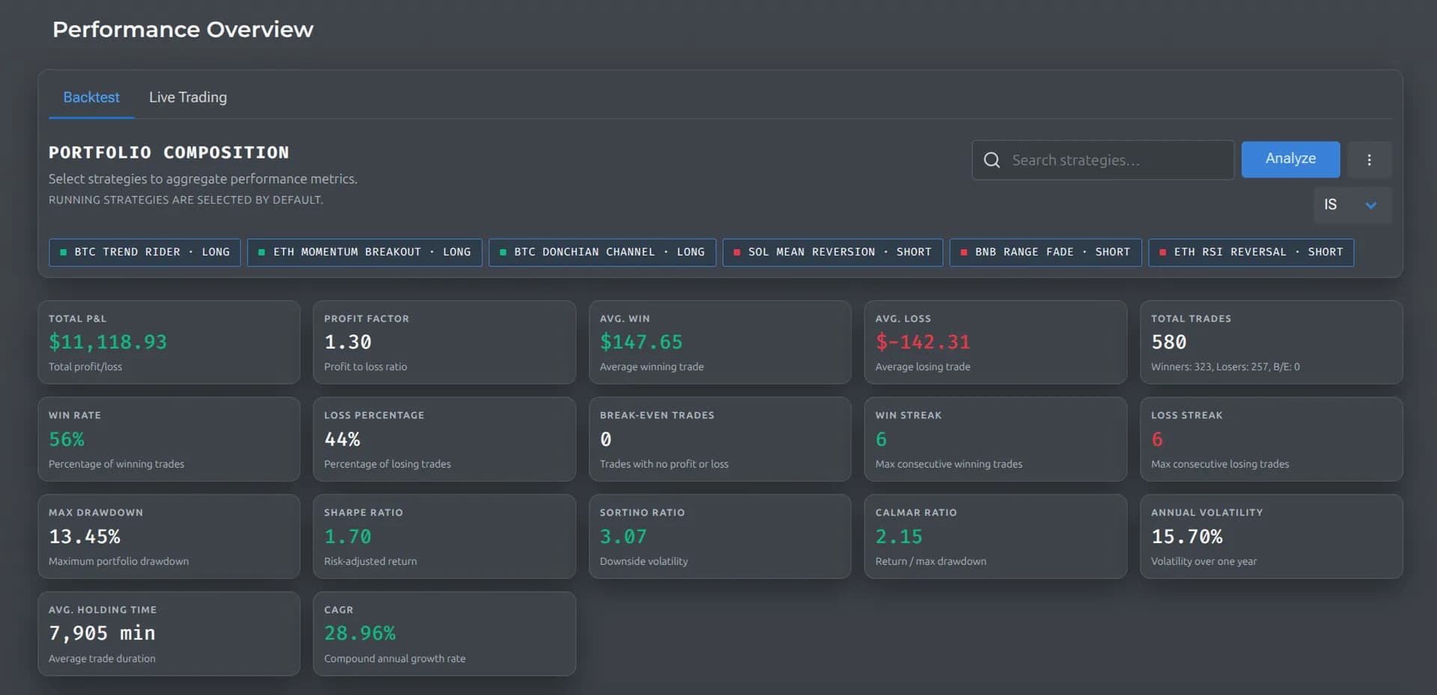Viewport: 1437px width, 695px height.
Task: Toggle the ETH RSI Reversal Short strategy chip
Action: click(x=1251, y=252)
